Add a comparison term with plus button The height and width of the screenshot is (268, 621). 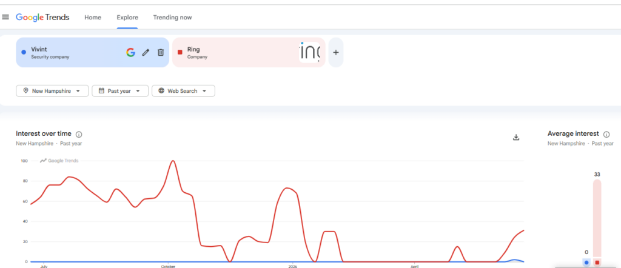click(336, 52)
